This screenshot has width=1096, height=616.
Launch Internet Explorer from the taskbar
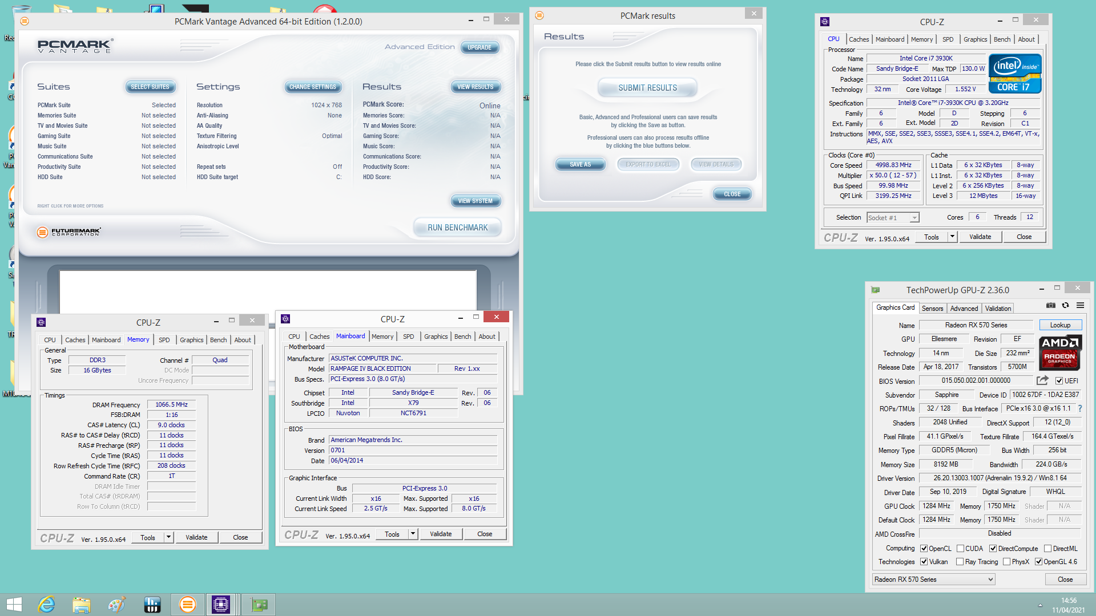coord(46,605)
